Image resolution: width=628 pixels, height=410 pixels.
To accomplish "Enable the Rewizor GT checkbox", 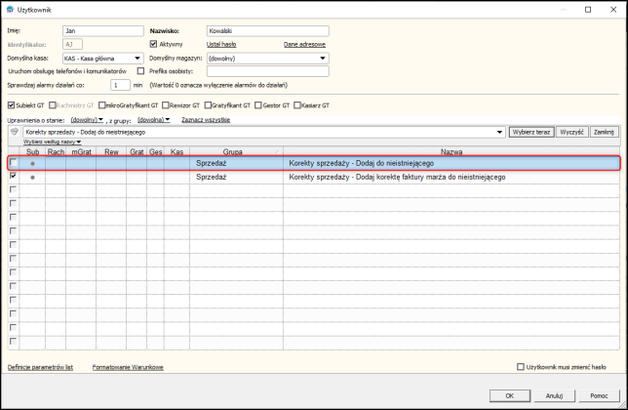I will pos(166,105).
